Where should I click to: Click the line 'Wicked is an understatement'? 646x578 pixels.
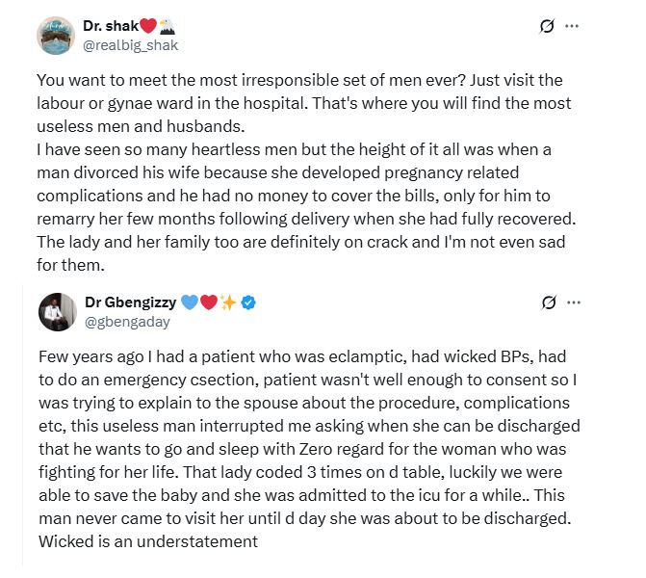click(148, 540)
